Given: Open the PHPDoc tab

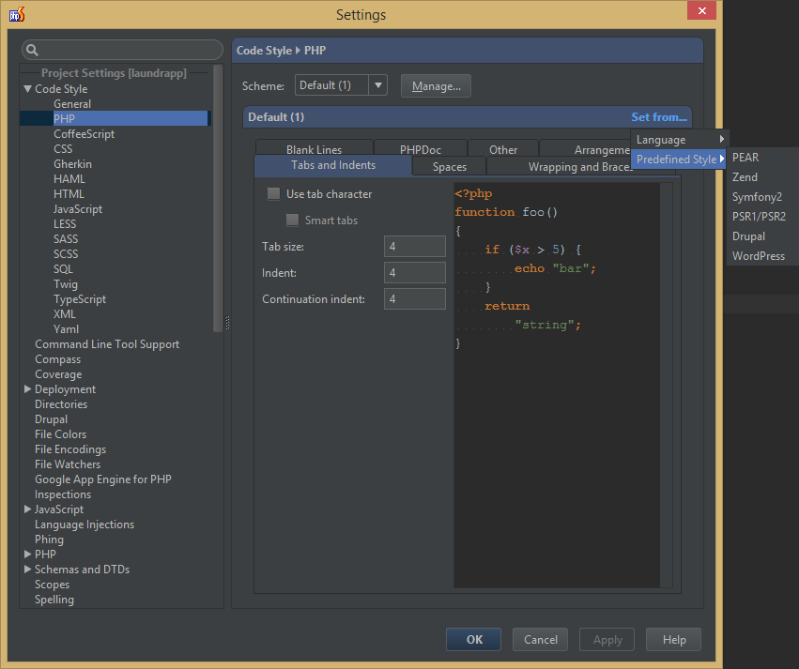Looking at the screenshot, I should coord(420,149).
